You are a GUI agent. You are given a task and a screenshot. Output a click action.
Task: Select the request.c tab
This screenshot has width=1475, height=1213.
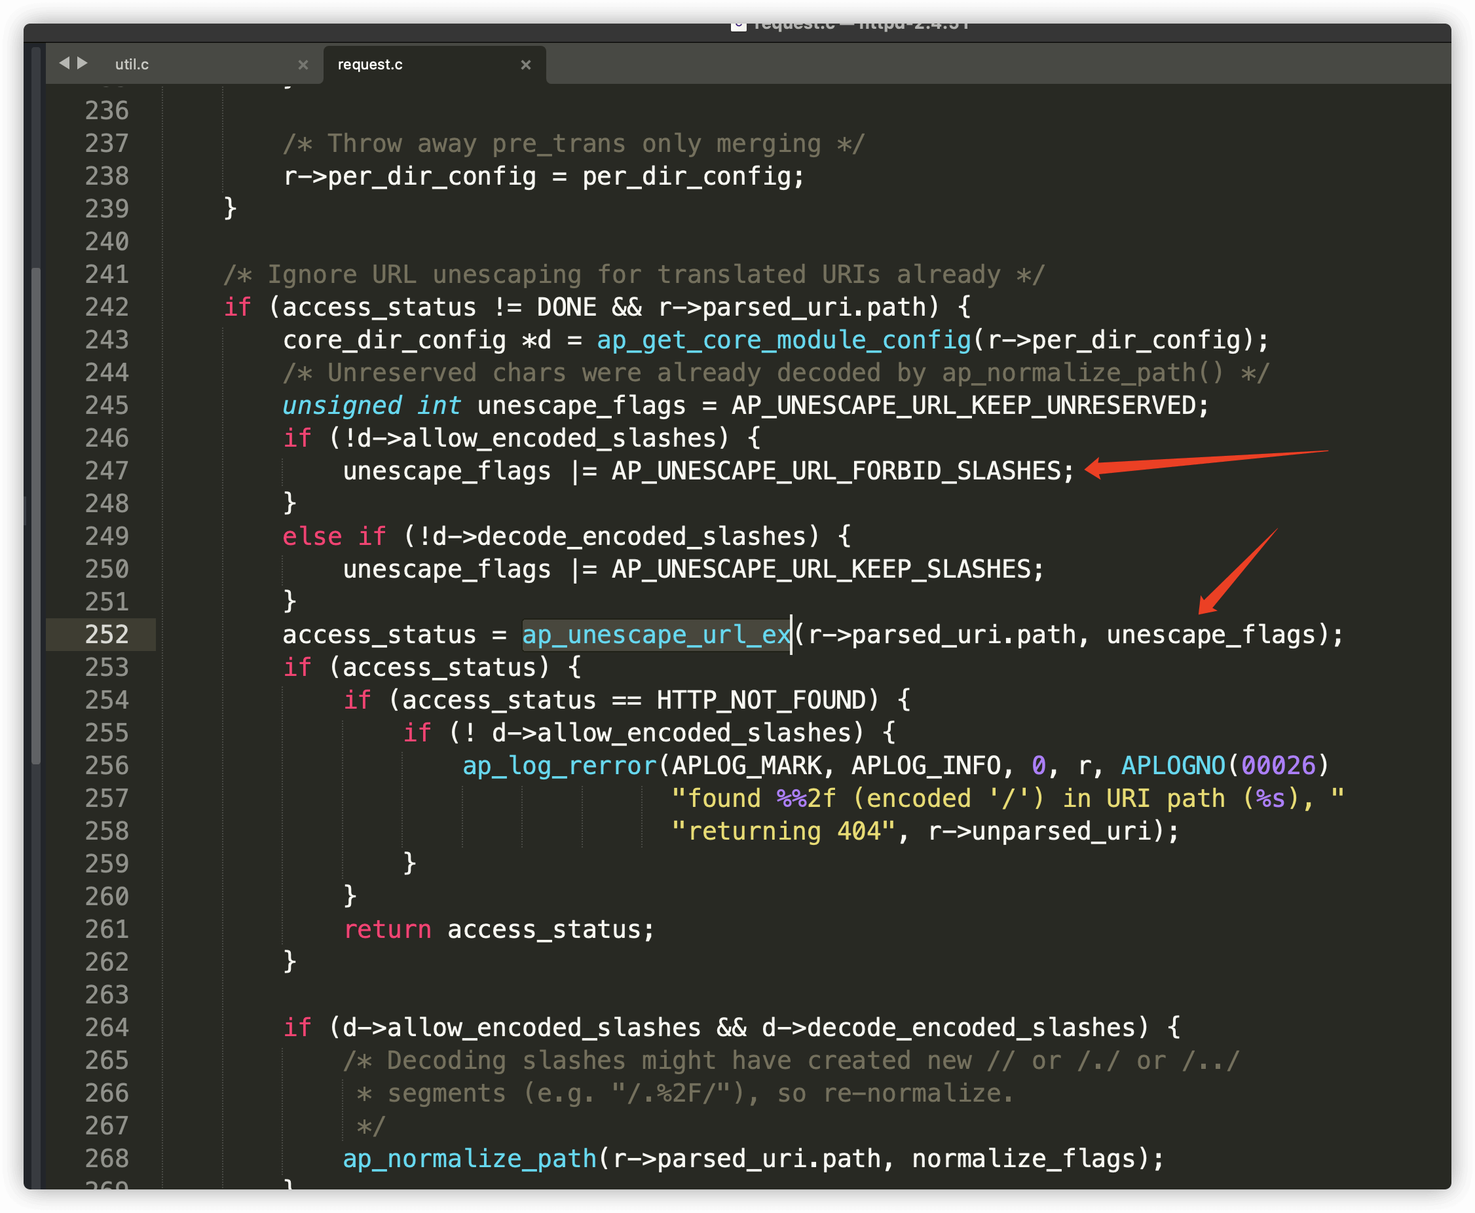(370, 64)
